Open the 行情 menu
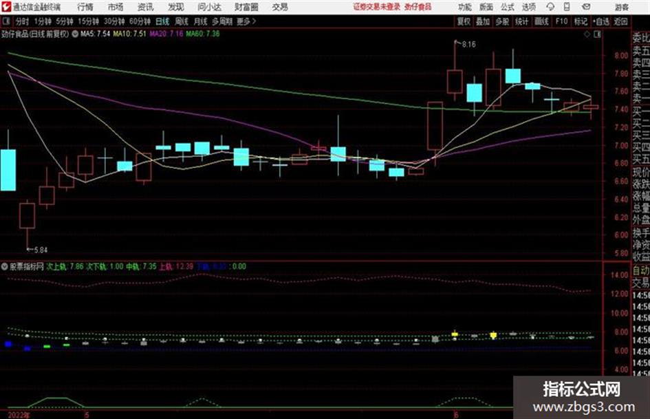 [85, 7]
